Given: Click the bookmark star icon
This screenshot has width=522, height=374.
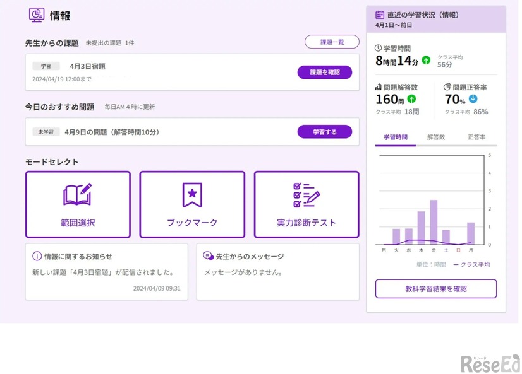Looking at the screenshot, I should pyautogui.click(x=192, y=195).
